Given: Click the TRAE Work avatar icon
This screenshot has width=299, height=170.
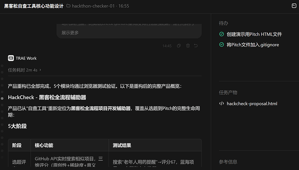Looking at the screenshot, I should 11,58.
